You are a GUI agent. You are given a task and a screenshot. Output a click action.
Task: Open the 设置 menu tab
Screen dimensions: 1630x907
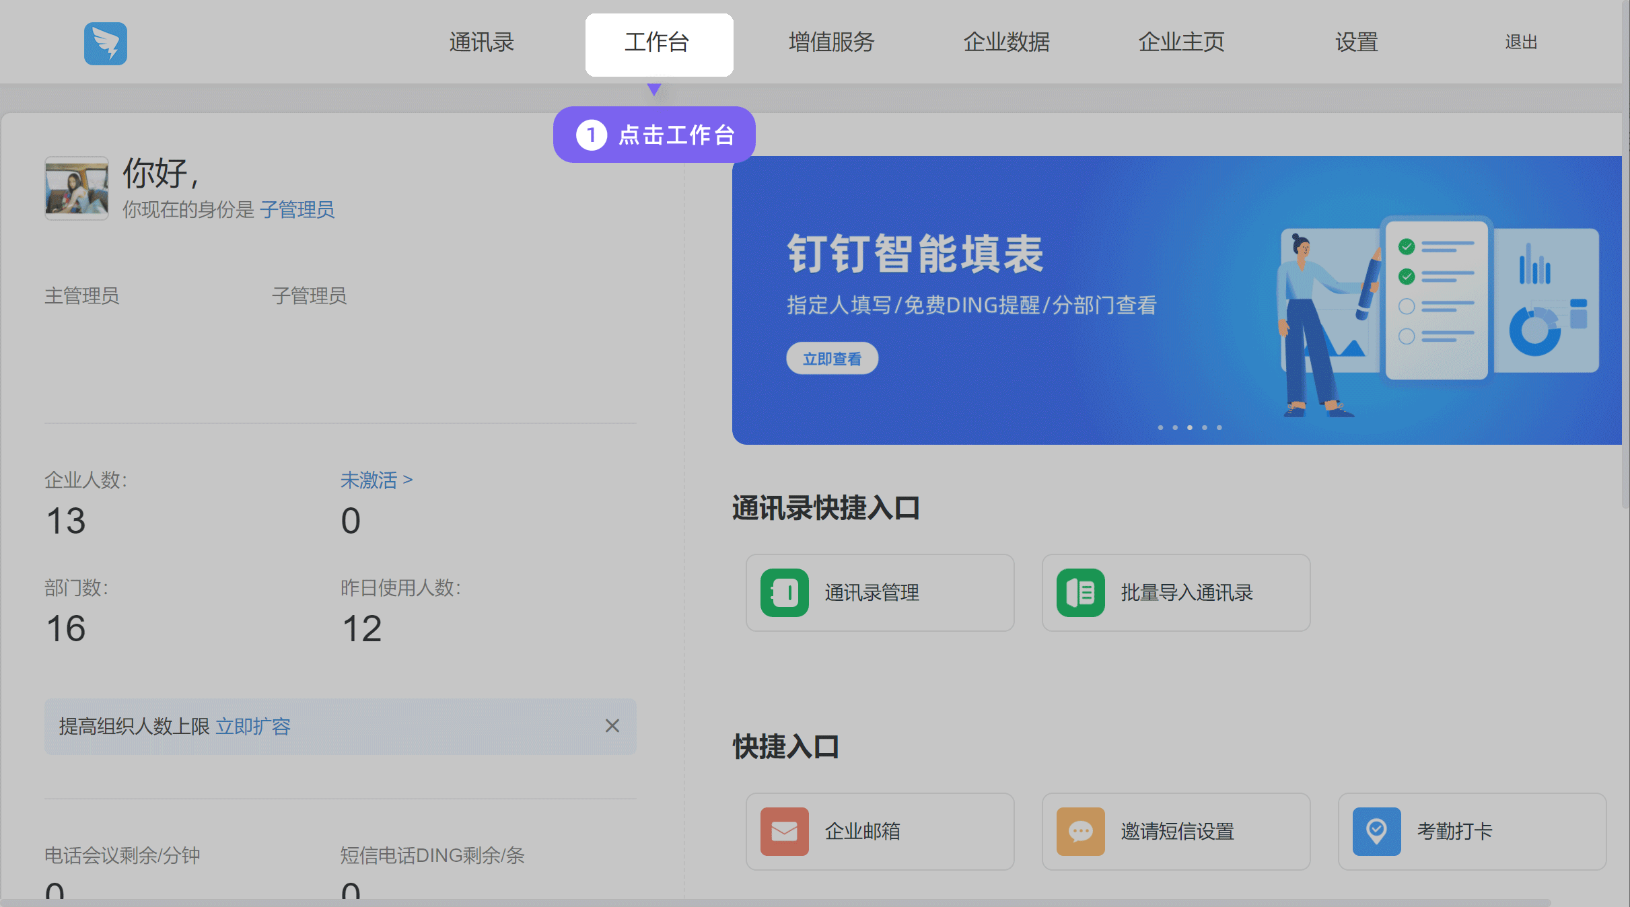pyautogui.click(x=1356, y=42)
